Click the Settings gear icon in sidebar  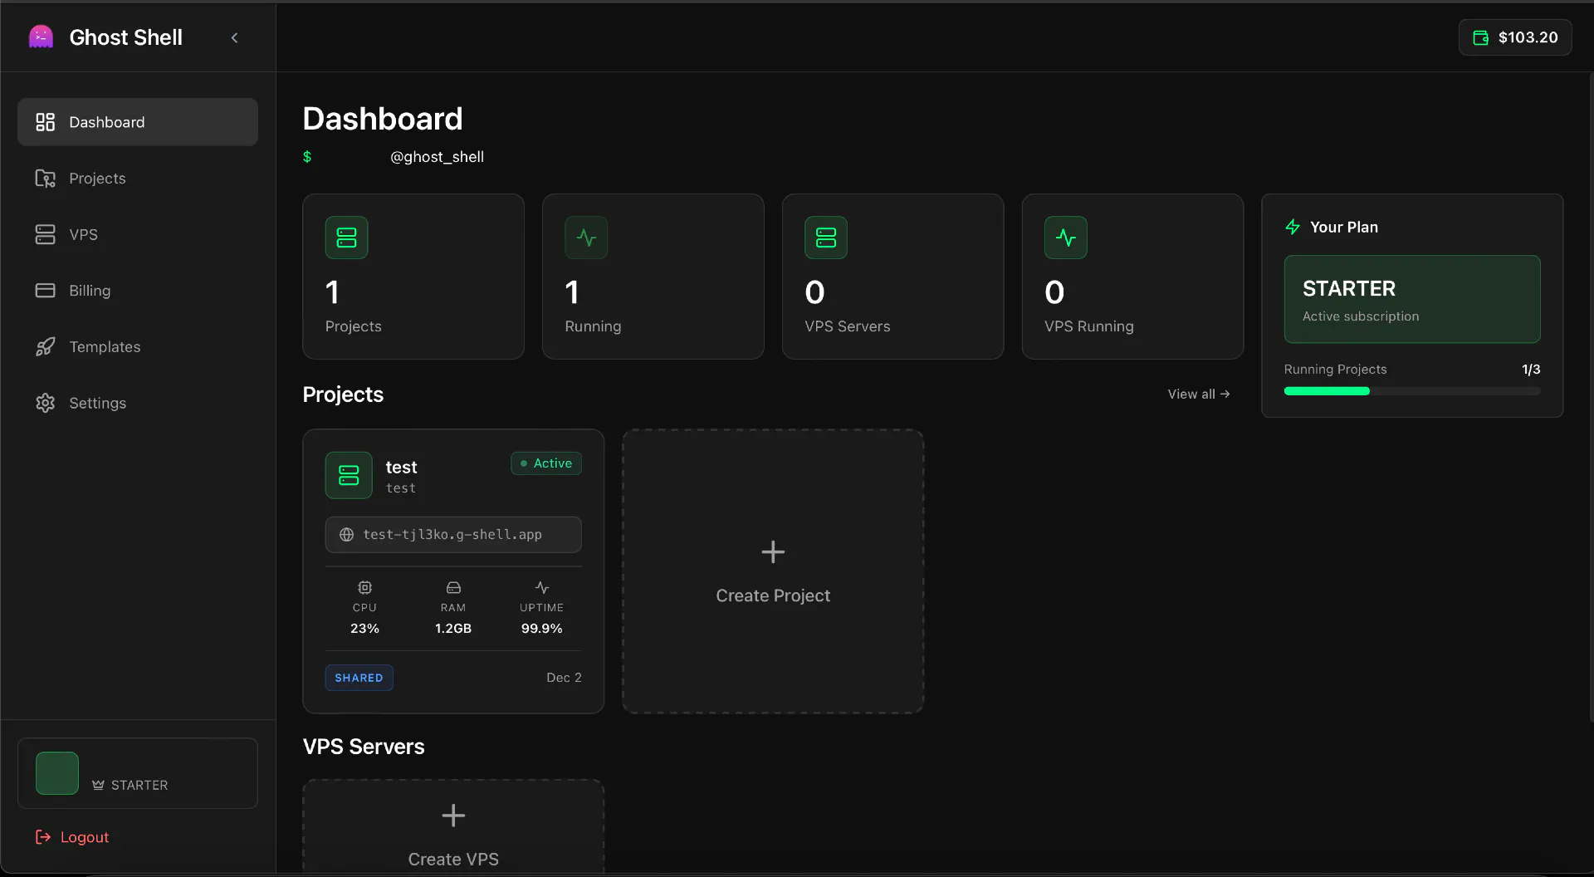tap(45, 403)
